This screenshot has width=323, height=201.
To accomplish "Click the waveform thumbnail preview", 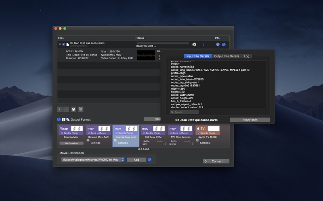I will tap(146, 55).
